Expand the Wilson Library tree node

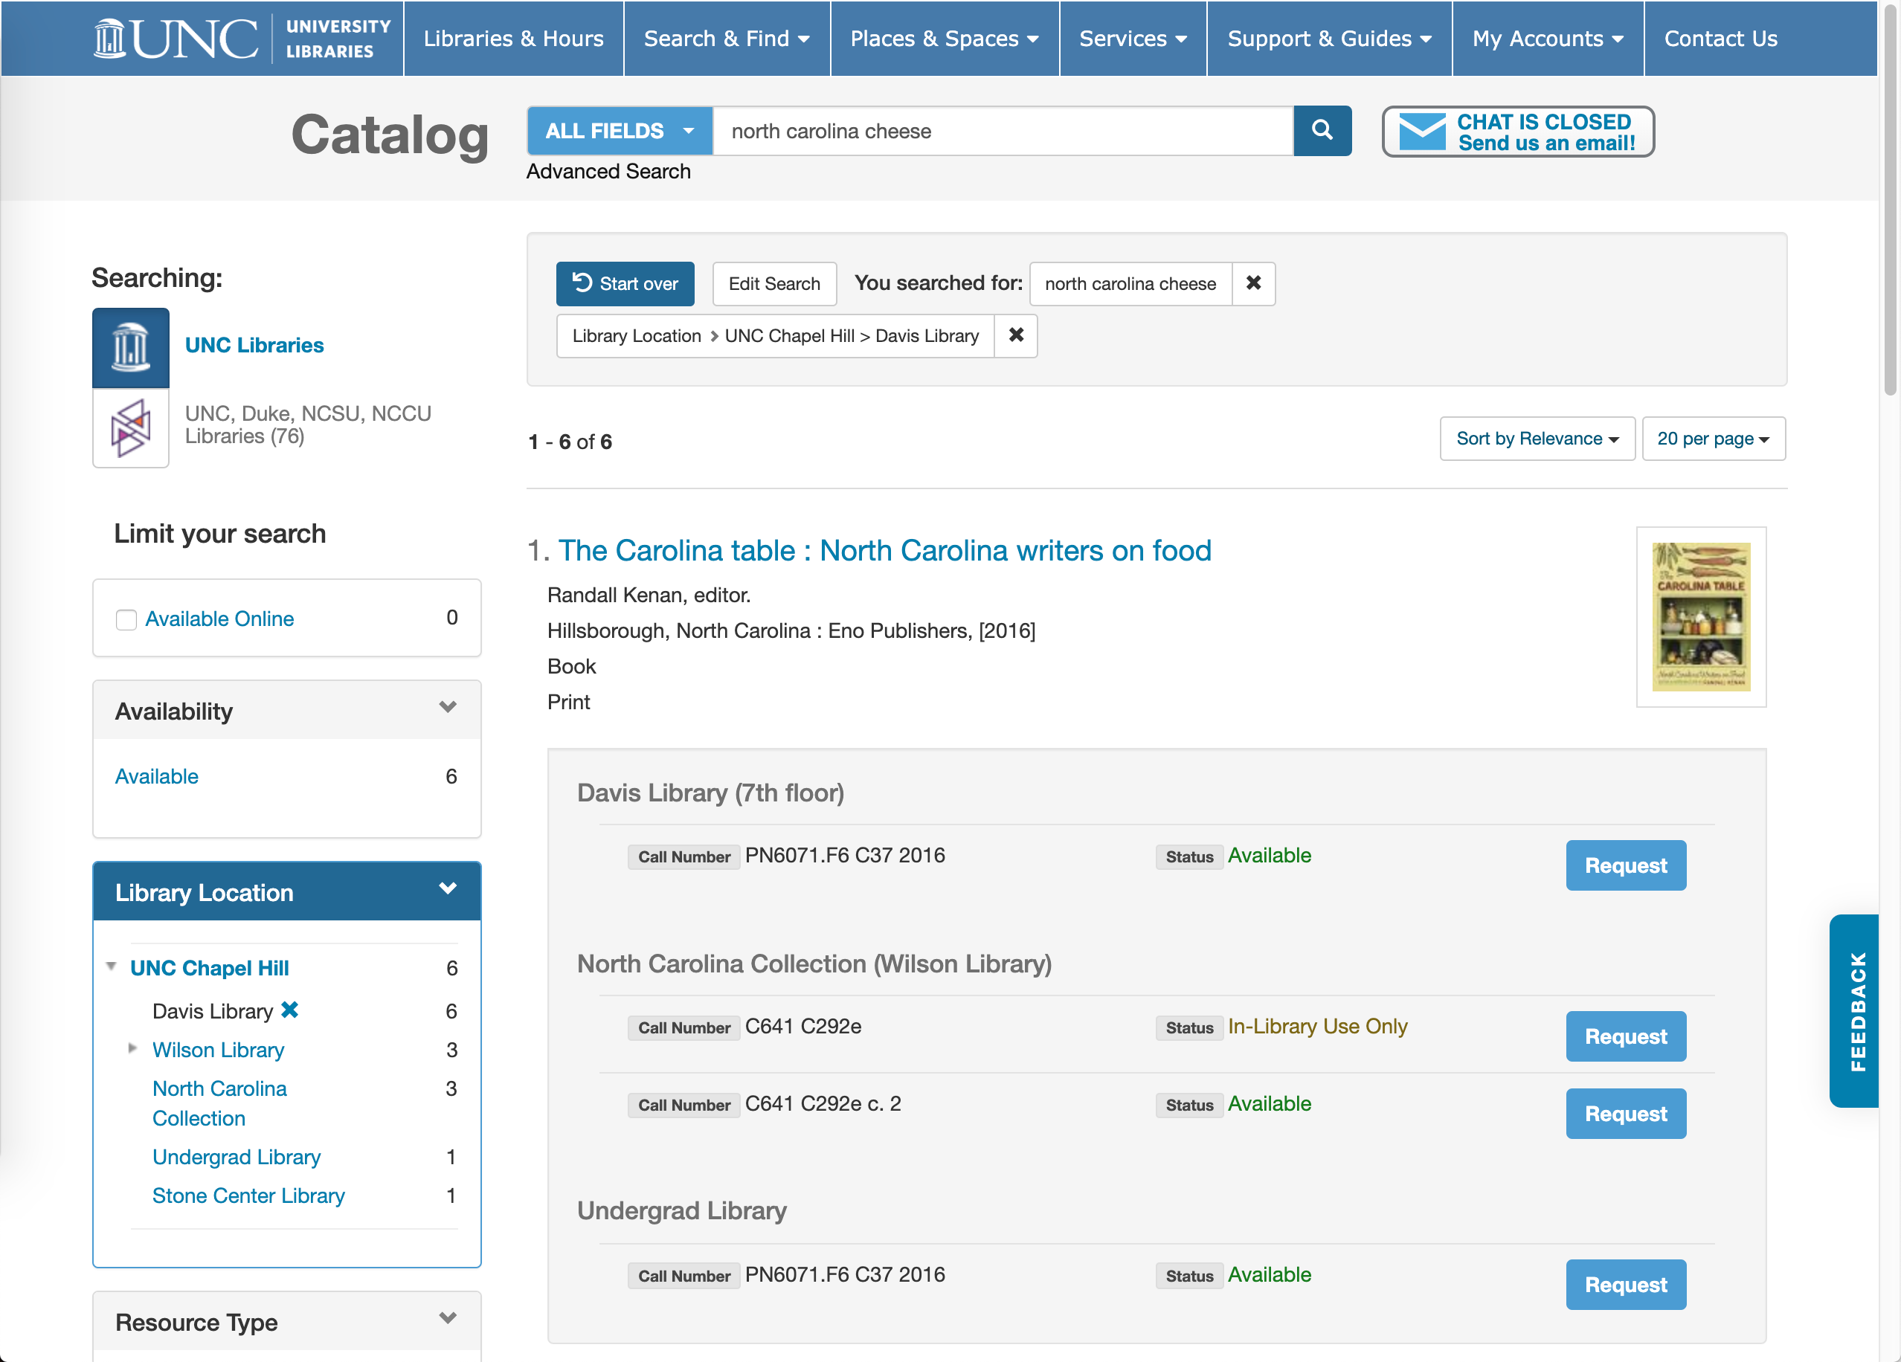132,1048
